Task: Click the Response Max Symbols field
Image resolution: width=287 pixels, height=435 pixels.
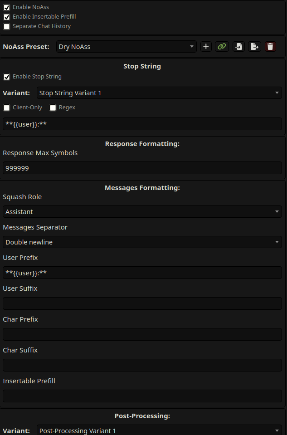Action: (x=142, y=168)
